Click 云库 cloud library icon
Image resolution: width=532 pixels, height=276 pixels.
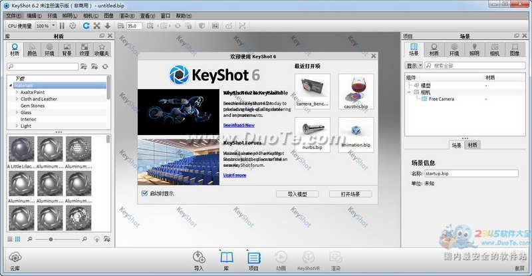click(15, 261)
